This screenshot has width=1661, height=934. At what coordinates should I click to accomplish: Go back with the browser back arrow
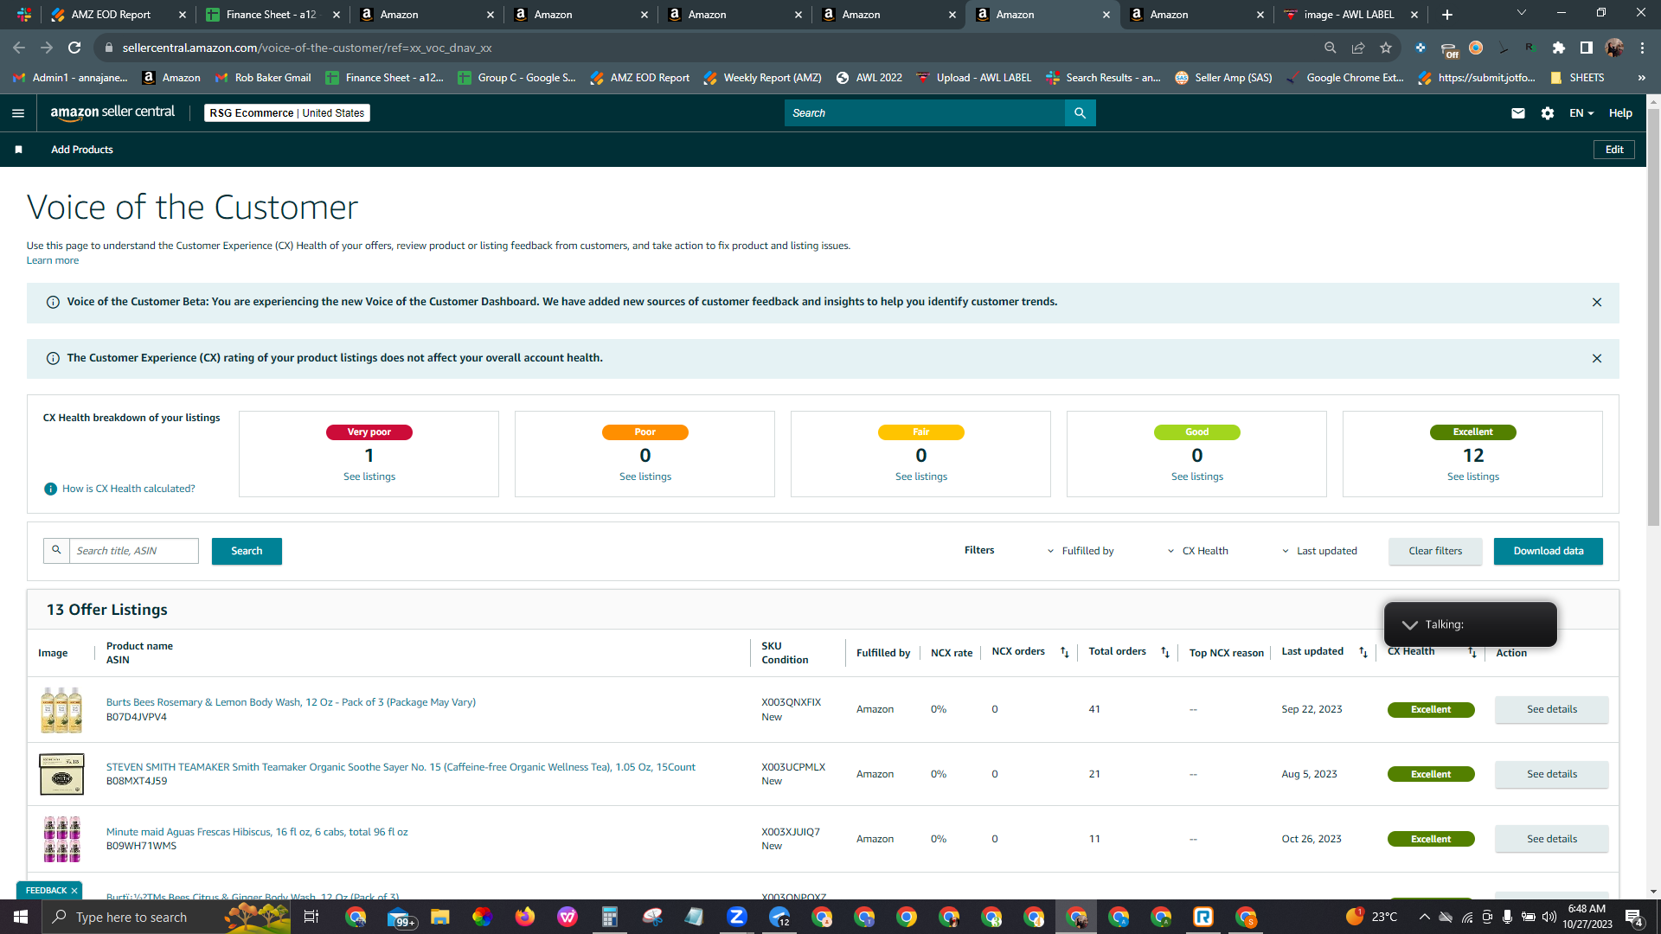(x=19, y=48)
